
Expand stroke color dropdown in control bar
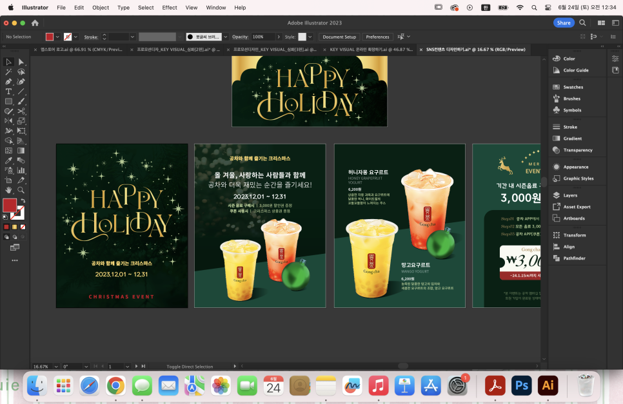[76, 37]
